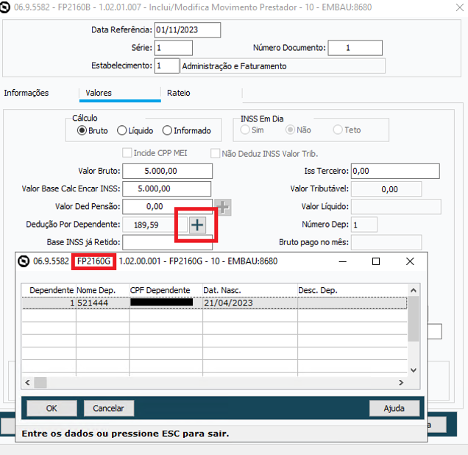Click the horizontal scrollbar thumb in grid
Screen dimensions: 468x455
(x=40, y=382)
